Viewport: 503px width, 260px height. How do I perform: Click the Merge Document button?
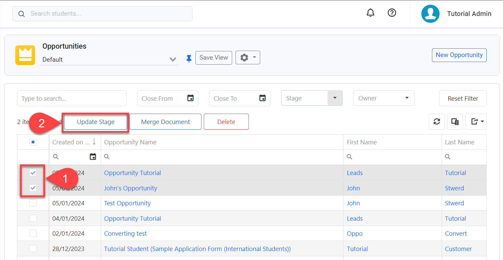[165, 122]
